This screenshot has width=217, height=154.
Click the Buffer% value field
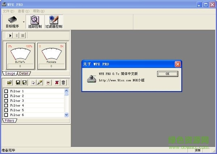coord(20,66)
